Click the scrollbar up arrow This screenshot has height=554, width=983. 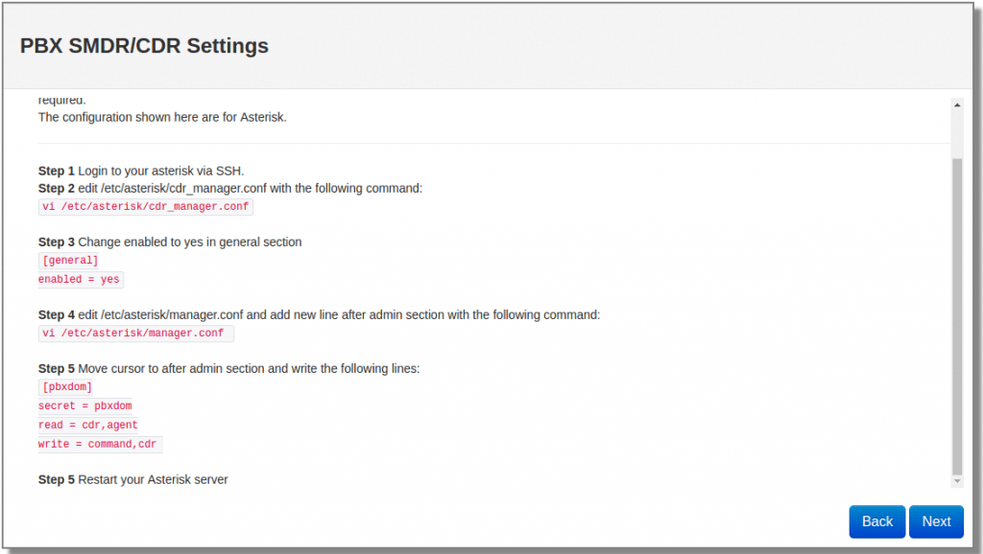pos(956,104)
